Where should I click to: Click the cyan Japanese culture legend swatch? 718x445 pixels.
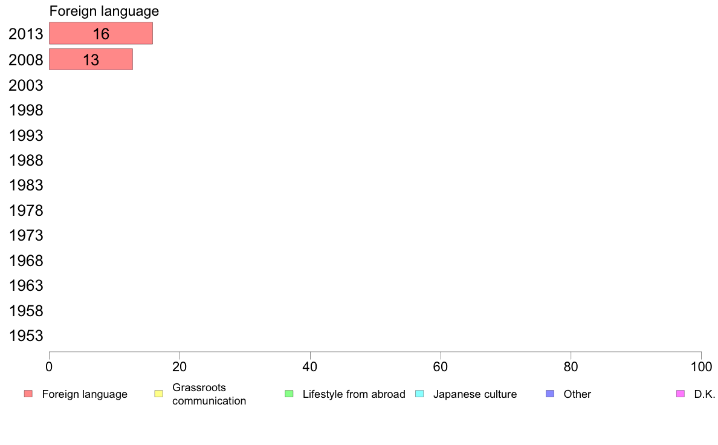[x=419, y=394]
